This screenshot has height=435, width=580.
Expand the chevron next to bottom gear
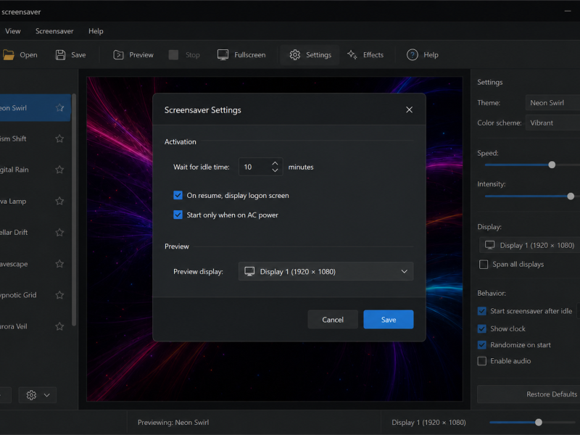click(x=47, y=395)
